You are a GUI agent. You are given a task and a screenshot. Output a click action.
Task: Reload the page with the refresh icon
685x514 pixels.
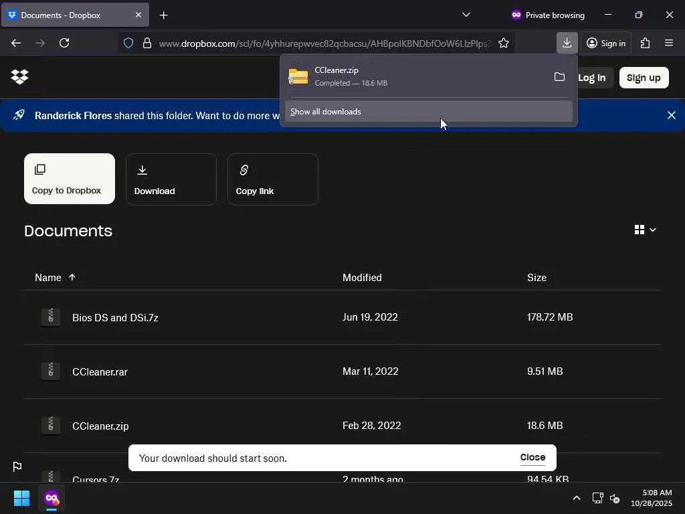[x=64, y=43]
